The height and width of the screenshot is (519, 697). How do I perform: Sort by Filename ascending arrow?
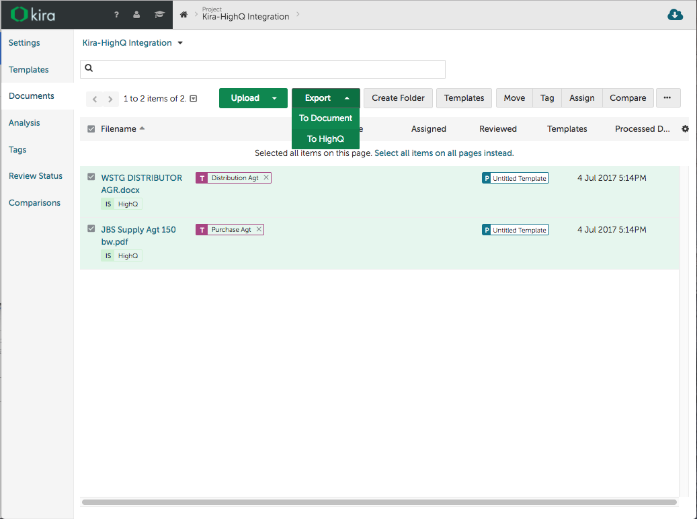pos(142,128)
